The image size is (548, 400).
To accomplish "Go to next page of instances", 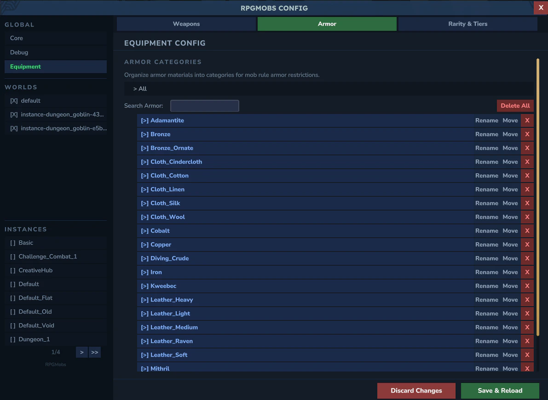I will coord(81,352).
